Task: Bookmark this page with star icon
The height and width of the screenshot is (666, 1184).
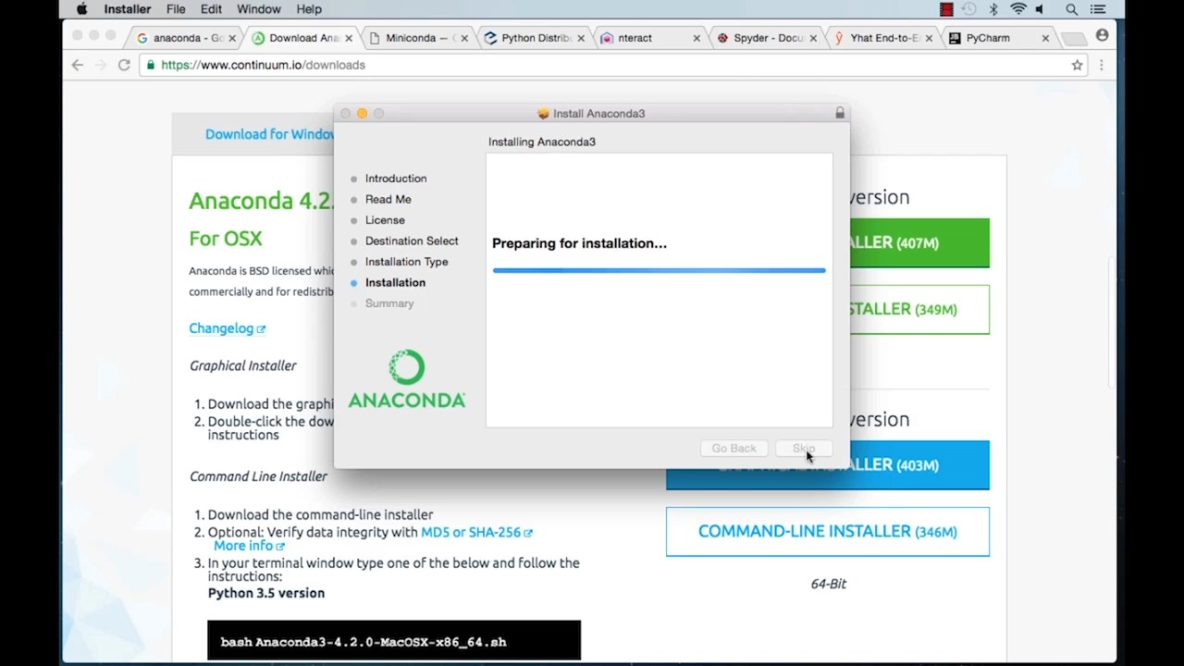Action: pos(1077,65)
